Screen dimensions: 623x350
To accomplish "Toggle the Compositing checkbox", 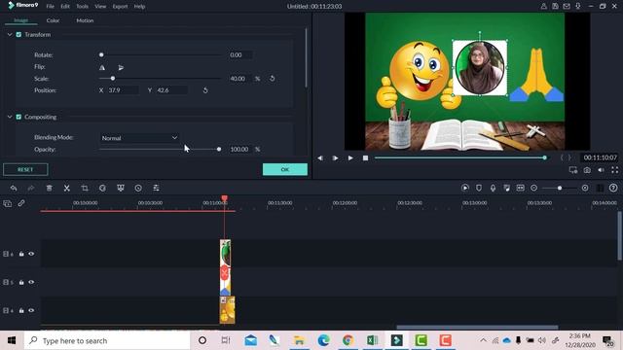I will (x=18, y=117).
